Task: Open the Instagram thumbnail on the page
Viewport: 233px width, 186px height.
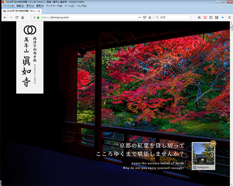Action: (x=204, y=156)
